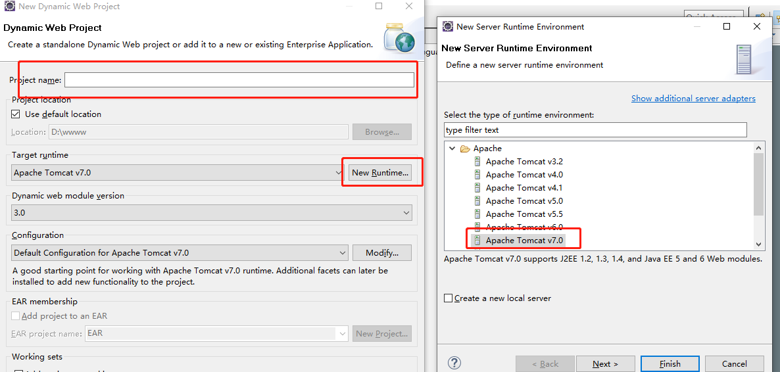Open the EAR project name dropdown
The width and height of the screenshot is (780, 372).
217,333
